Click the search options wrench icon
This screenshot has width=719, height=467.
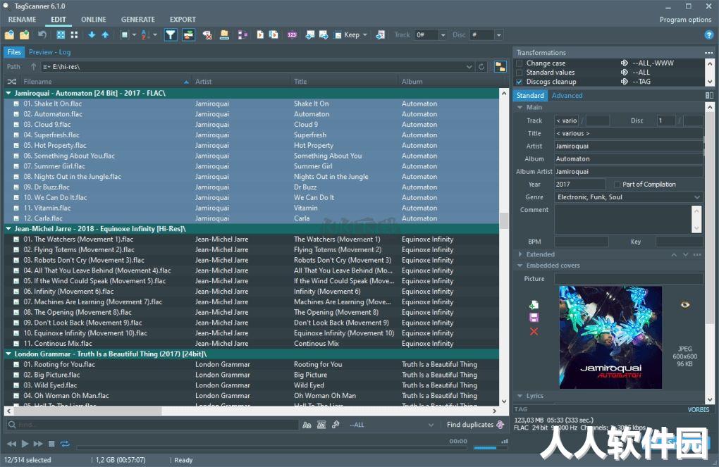(x=336, y=425)
